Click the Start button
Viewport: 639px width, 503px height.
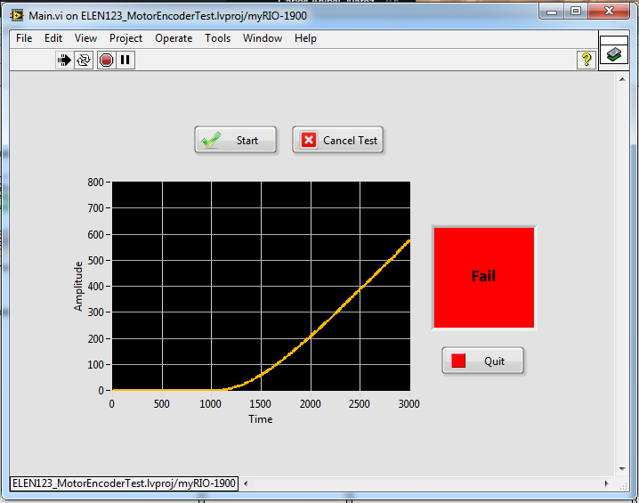click(x=236, y=140)
